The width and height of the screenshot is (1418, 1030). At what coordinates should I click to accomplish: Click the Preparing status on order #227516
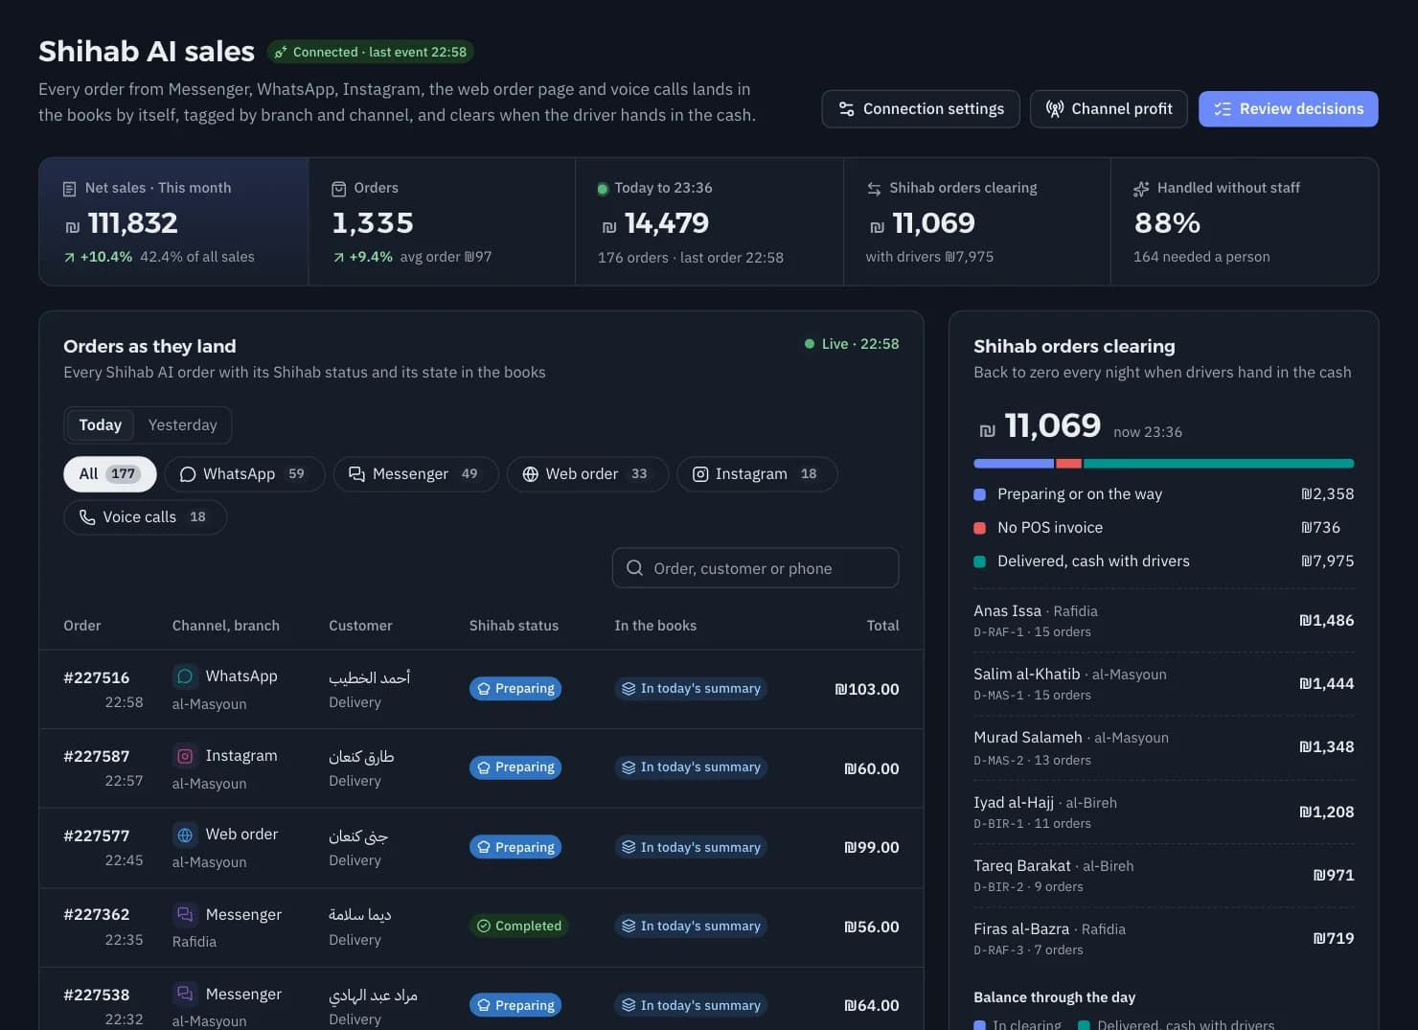pos(515,689)
